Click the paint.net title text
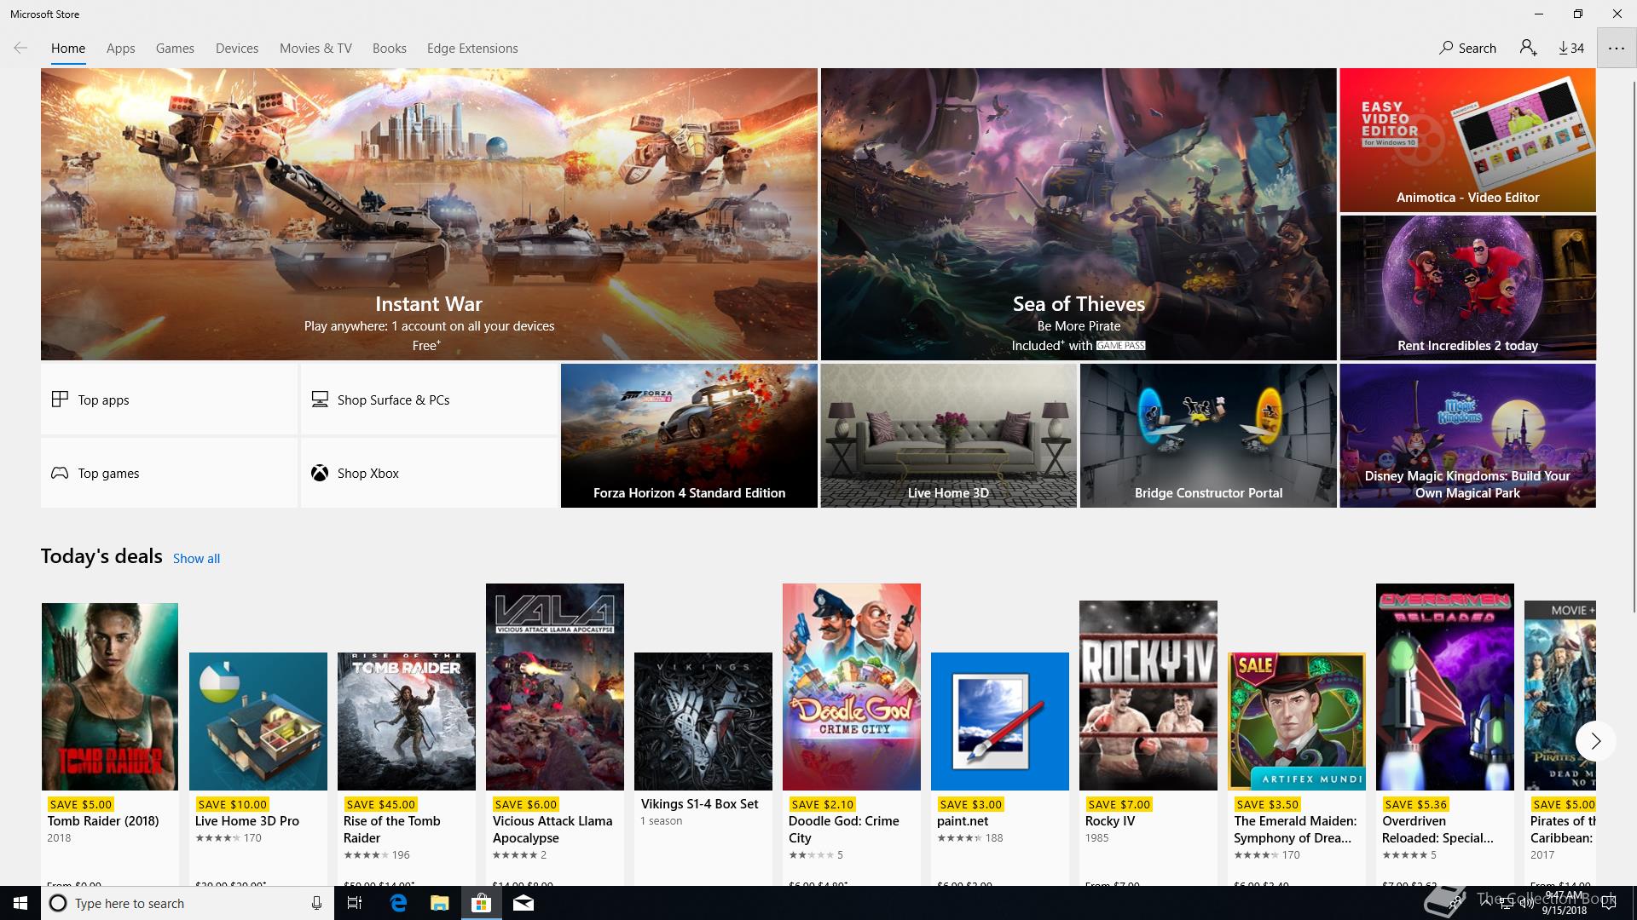The width and height of the screenshot is (1637, 920). 963,821
